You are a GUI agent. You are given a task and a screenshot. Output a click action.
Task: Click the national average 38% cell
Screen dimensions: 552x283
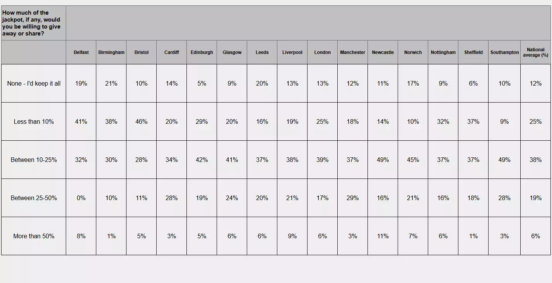point(535,160)
